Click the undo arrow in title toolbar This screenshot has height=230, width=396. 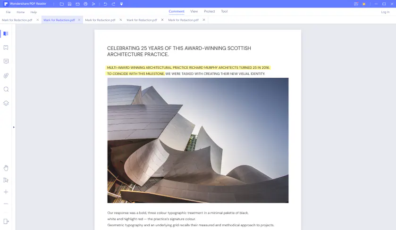click(x=105, y=4)
